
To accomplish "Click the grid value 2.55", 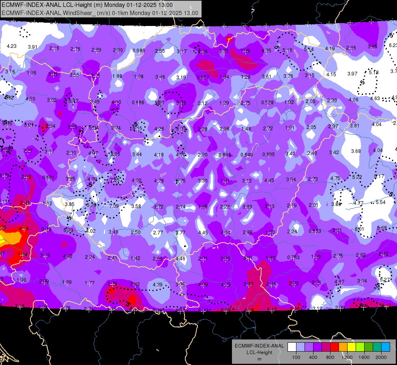I will click(x=160, y=51).
